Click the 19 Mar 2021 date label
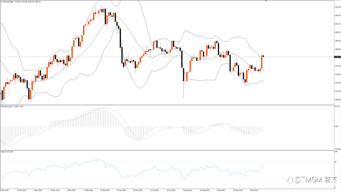341x192 pixels. point(22,190)
